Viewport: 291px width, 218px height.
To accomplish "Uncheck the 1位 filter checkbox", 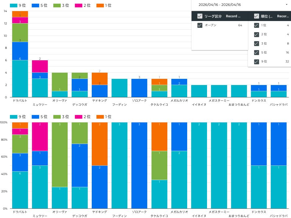I will click(256, 25).
